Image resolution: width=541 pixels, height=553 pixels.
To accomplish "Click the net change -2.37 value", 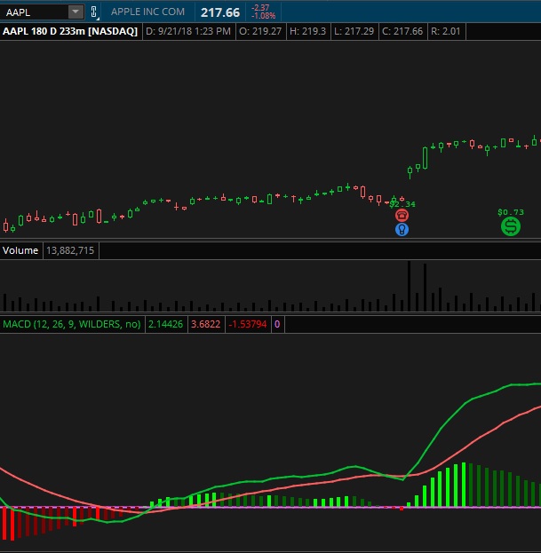I will [260, 8].
